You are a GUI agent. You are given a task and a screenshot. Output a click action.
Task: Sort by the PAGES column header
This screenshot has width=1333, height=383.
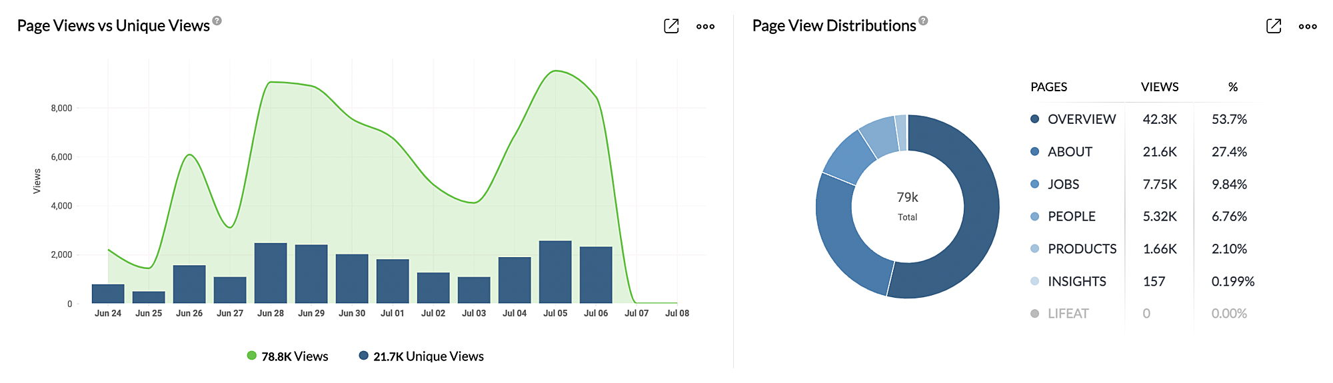[1048, 87]
